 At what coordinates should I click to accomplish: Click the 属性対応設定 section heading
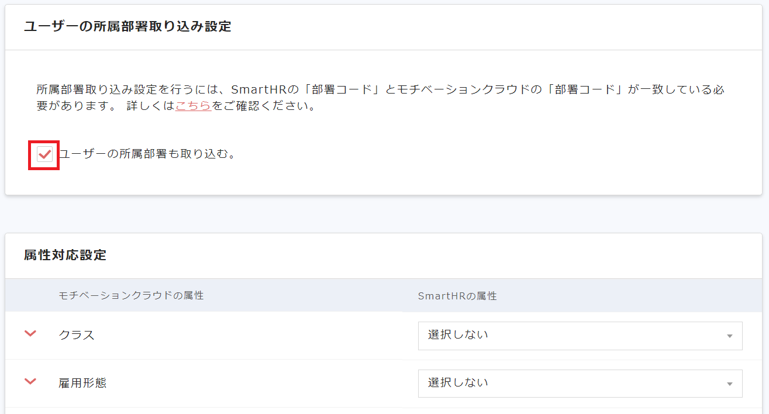pos(65,256)
